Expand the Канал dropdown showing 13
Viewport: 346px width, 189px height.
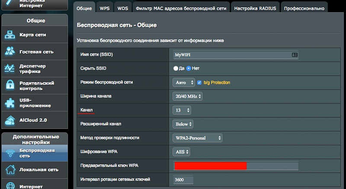click(182, 110)
